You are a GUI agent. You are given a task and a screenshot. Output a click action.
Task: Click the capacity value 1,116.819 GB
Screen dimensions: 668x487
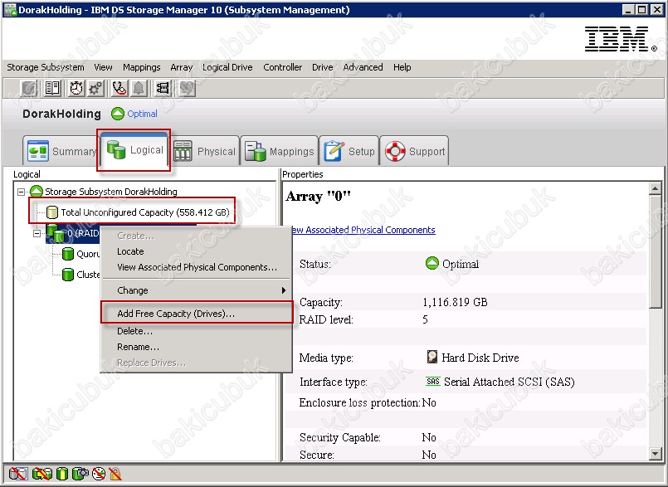[455, 302]
